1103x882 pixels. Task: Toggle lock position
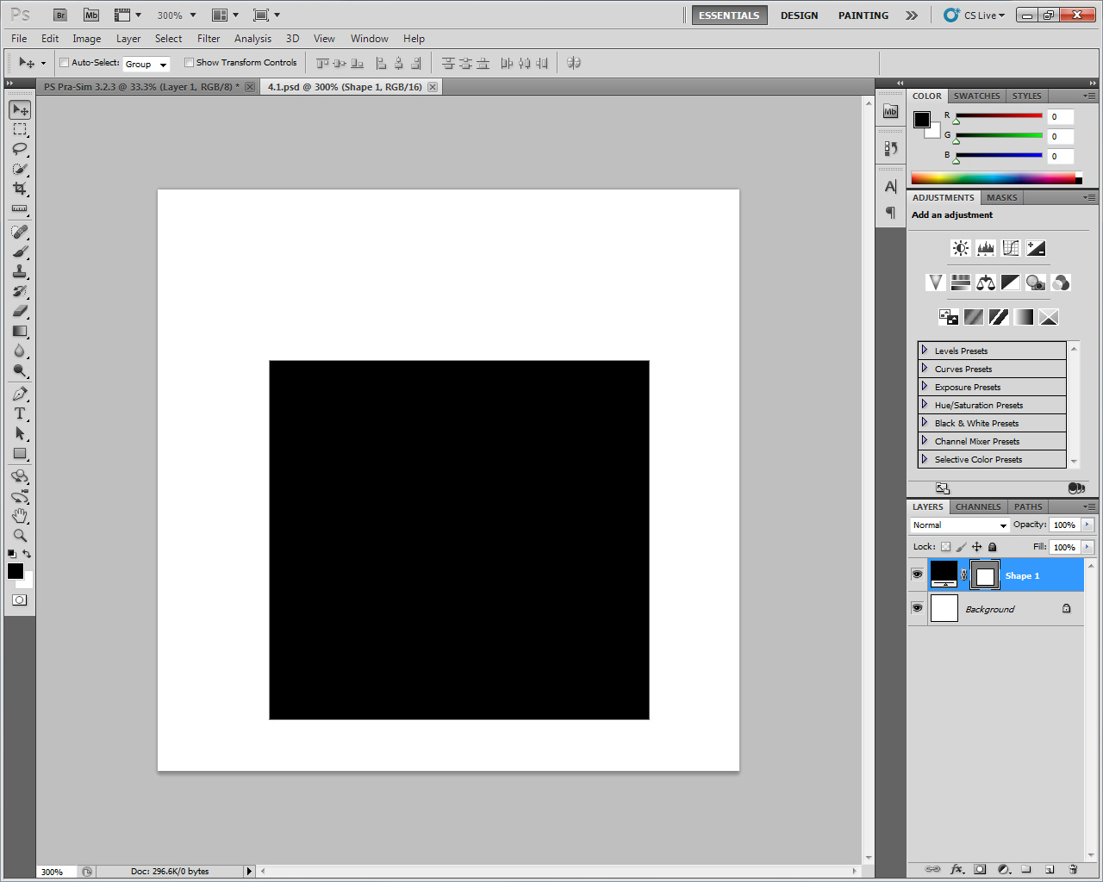coord(976,547)
